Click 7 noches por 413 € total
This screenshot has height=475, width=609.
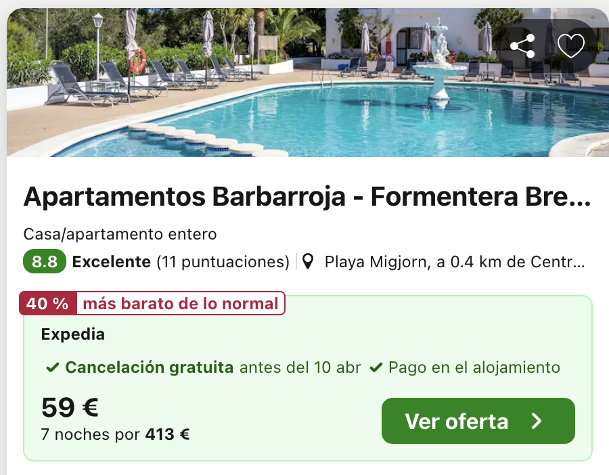click(115, 434)
